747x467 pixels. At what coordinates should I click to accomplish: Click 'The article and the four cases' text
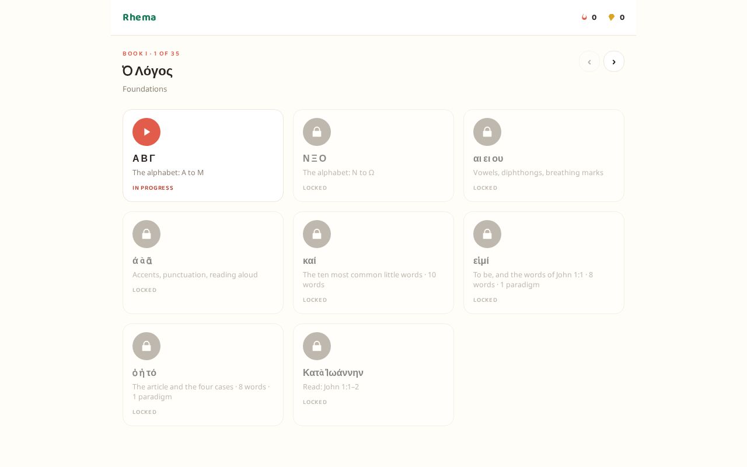coord(183,387)
